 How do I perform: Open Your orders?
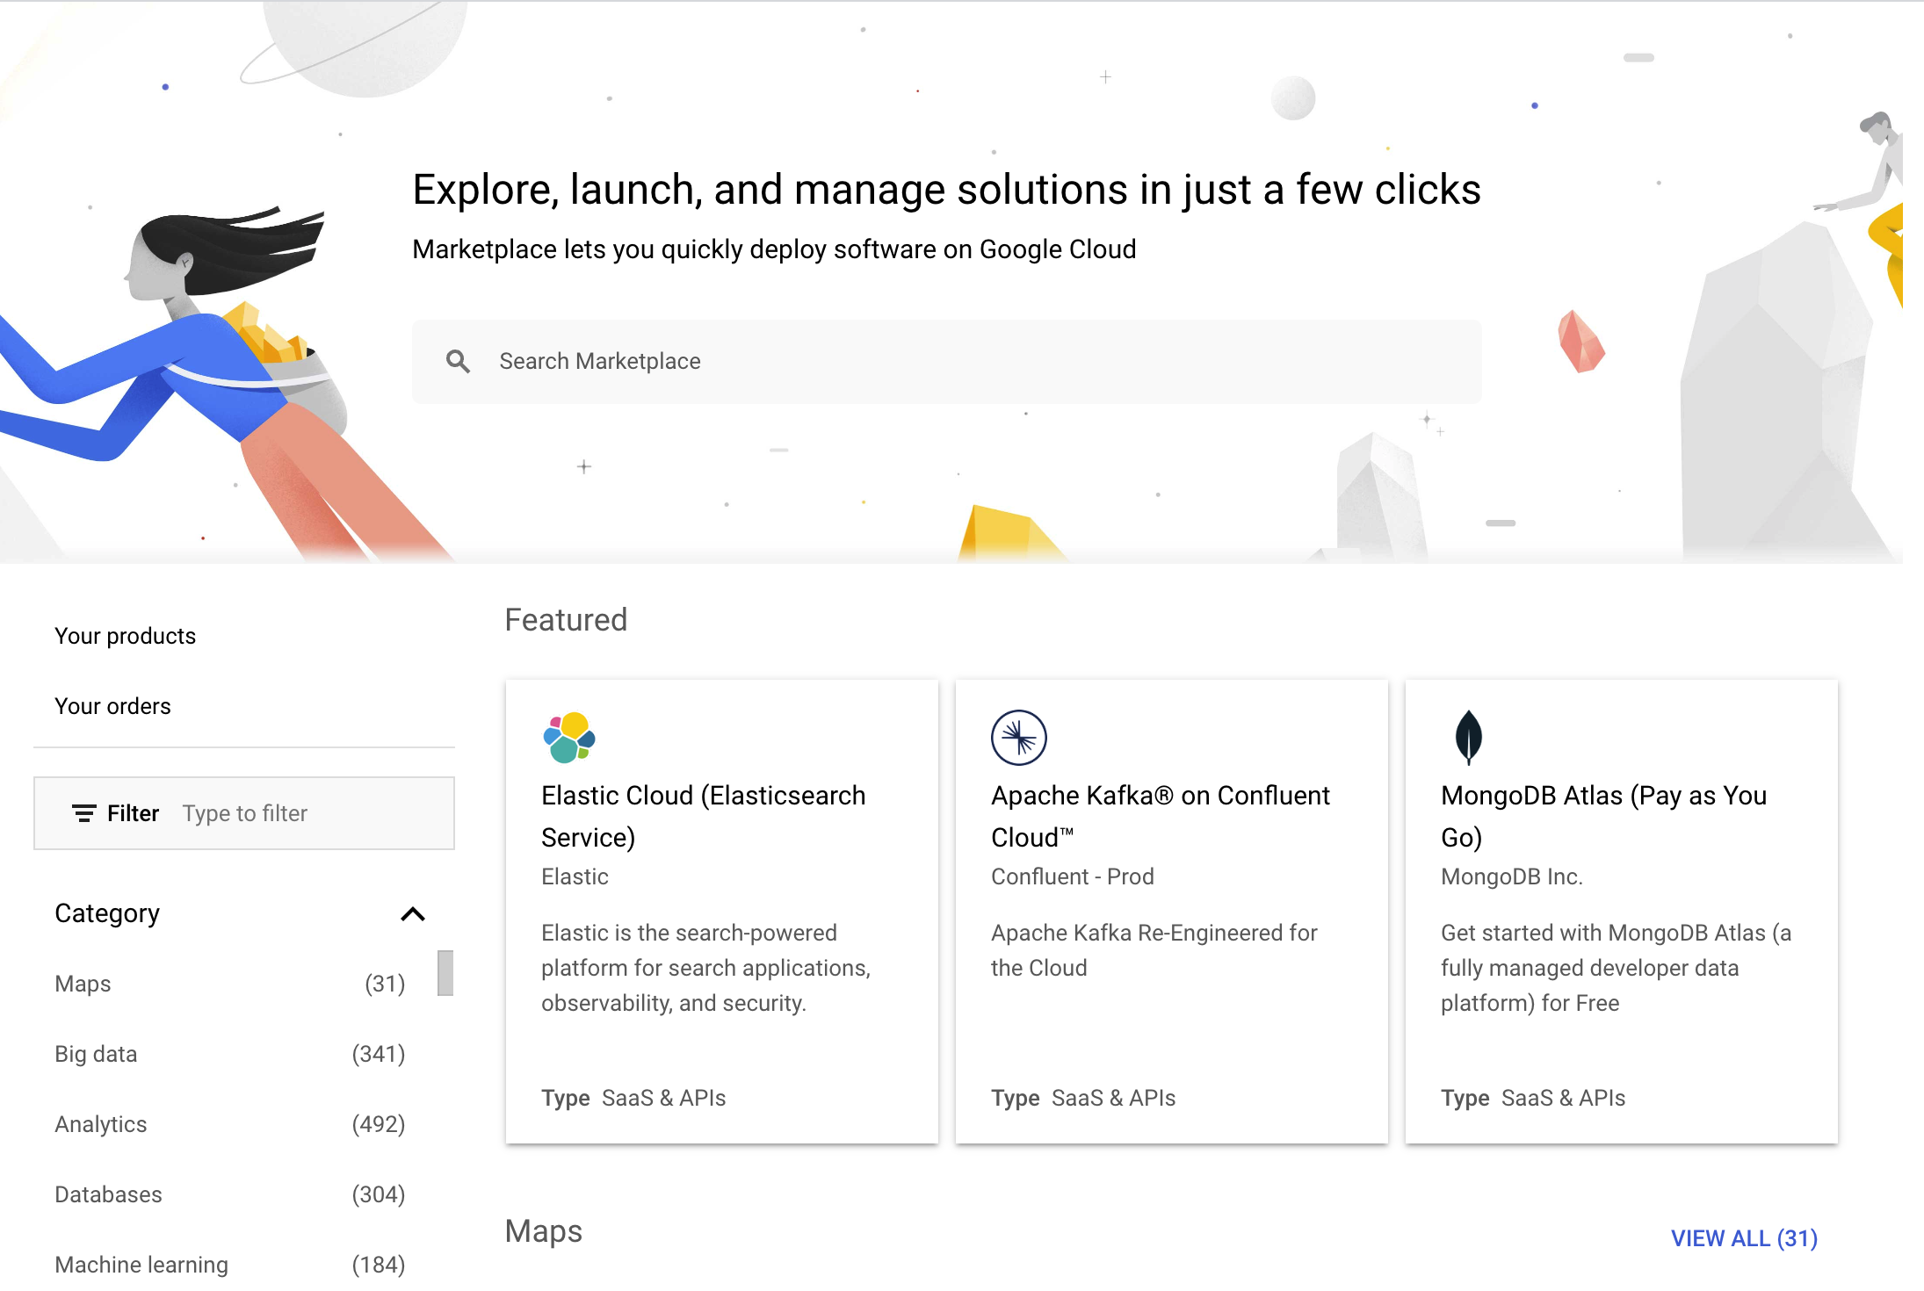click(x=112, y=706)
